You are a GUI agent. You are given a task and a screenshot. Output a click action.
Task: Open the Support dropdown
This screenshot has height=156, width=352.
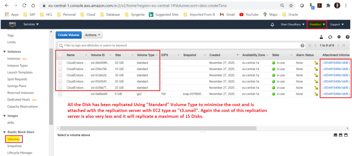point(337,24)
